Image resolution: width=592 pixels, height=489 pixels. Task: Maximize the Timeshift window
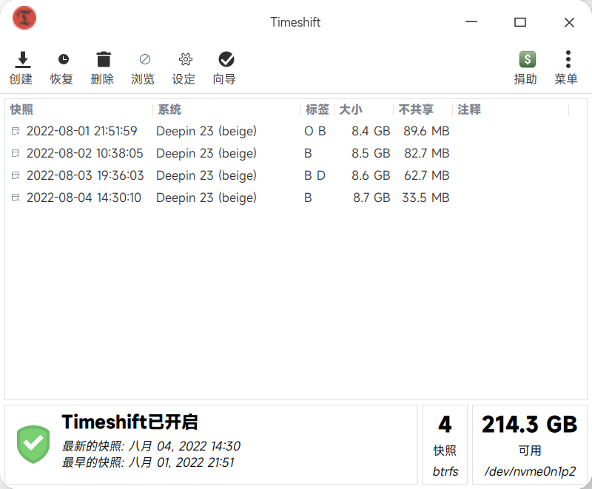(520, 22)
